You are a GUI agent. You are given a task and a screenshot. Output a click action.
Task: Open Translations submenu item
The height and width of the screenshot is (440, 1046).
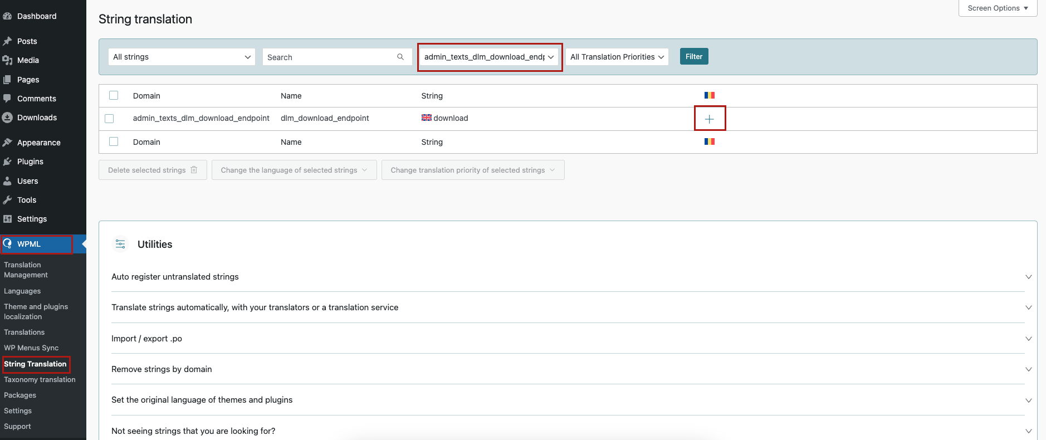point(24,332)
